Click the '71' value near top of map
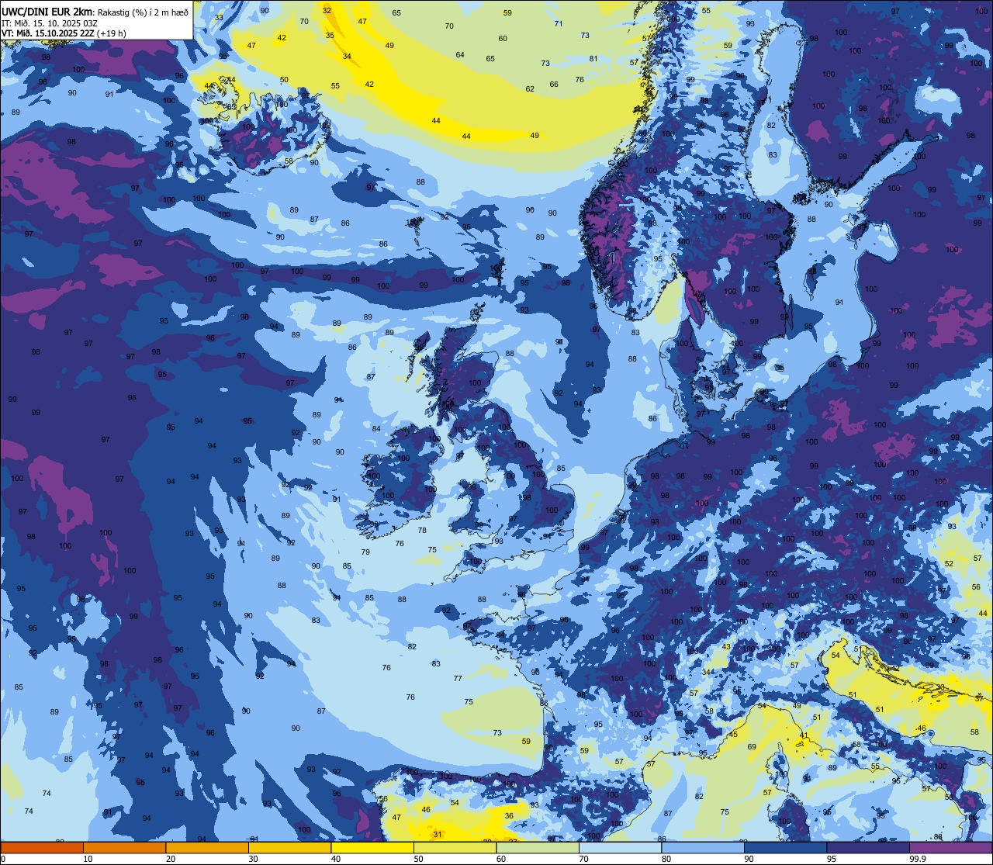The image size is (993, 865). click(x=559, y=24)
